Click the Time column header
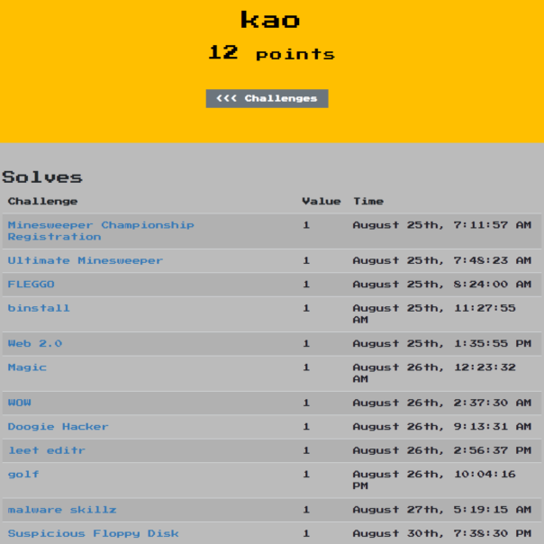This screenshot has width=544, height=544. pyautogui.click(x=368, y=201)
